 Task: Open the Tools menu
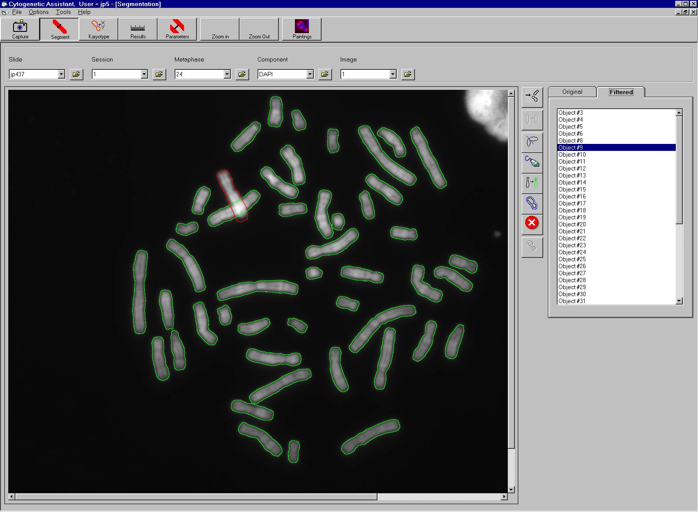[63, 12]
